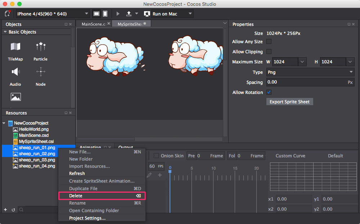Select the Default curve option
360x224 pixels.
pyautogui.click(x=335, y=156)
